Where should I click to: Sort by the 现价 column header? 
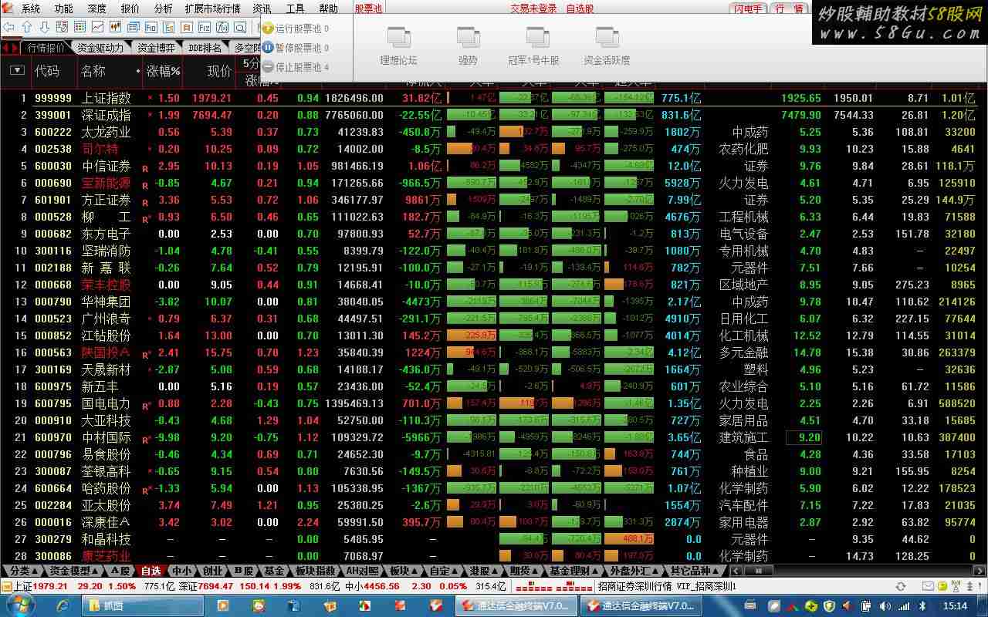[x=219, y=71]
